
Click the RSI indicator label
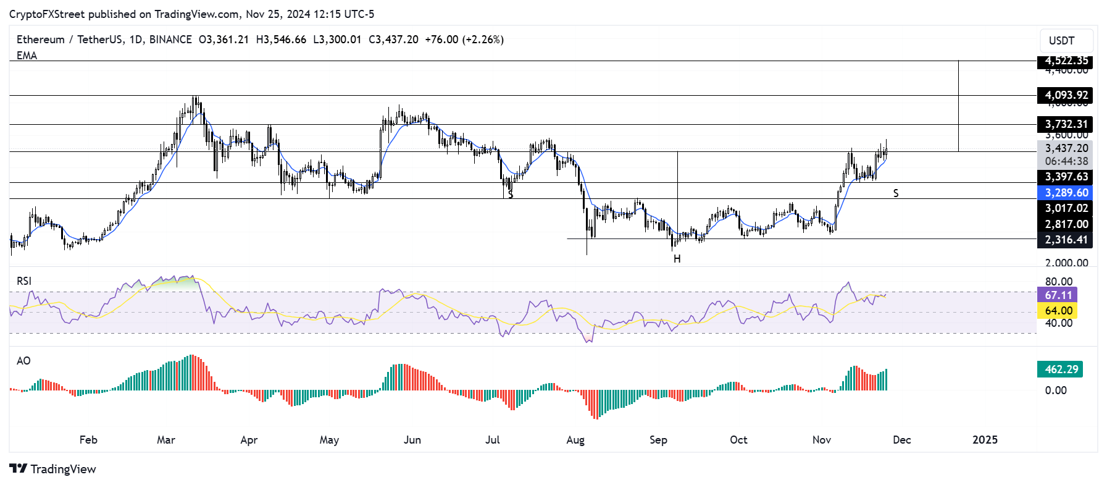pyautogui.click(x=23, y=281)
